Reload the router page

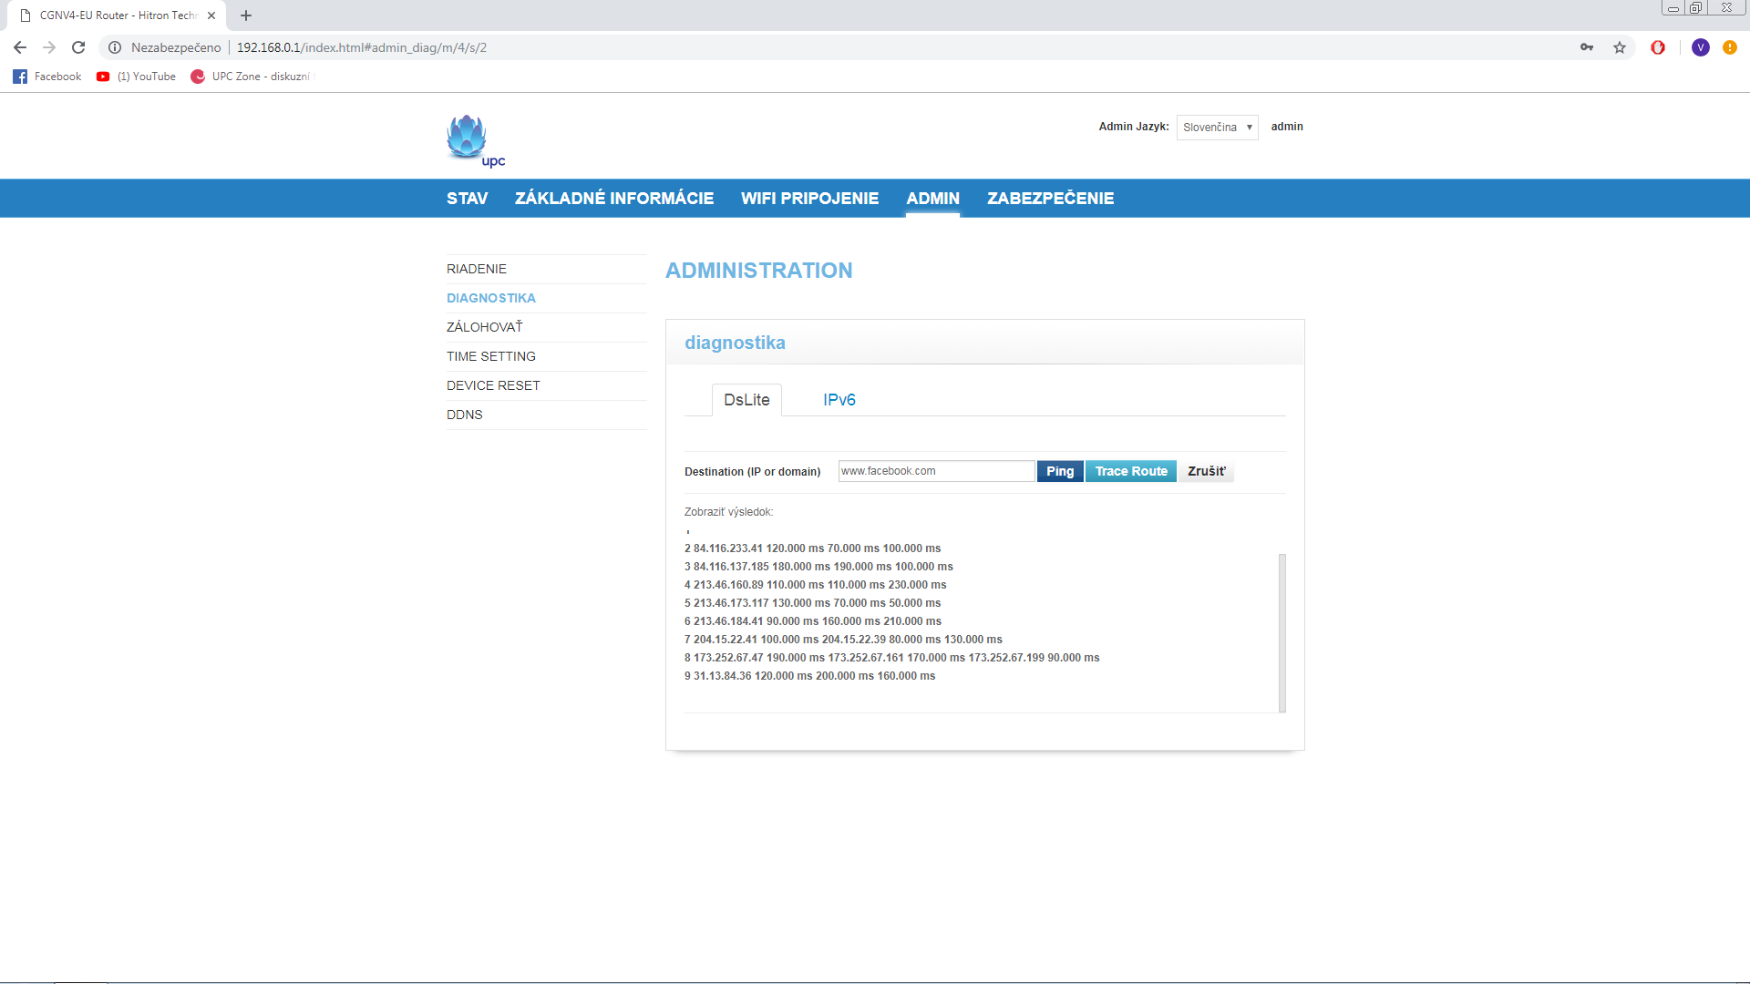click(78, 47)
